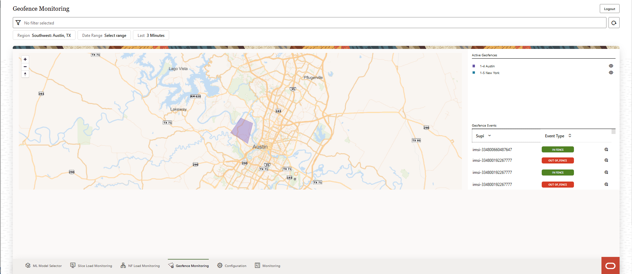632x274 pixels.
Task: Click the first OUT OF_FENCE badge
Action: (x=557, y=160)
